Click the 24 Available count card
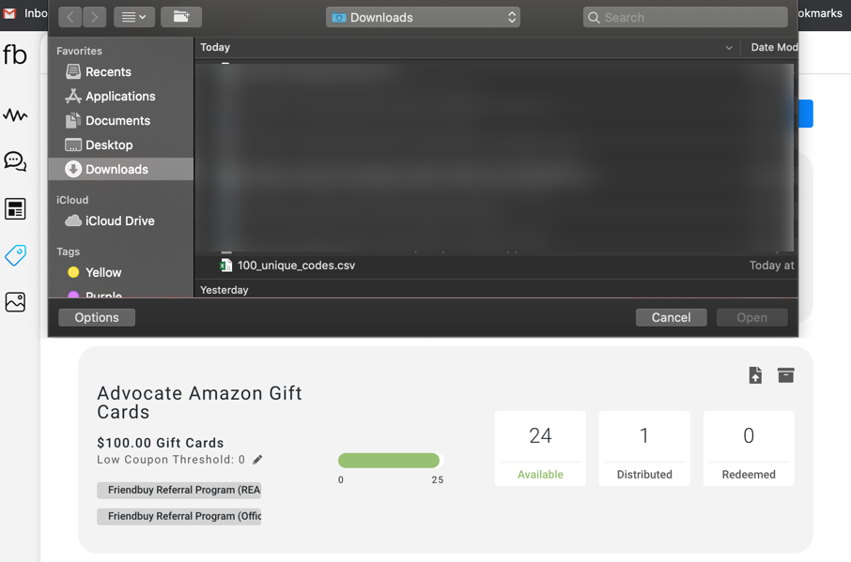Viewport: 851px width, 562px height. click(x=540, y=448)
